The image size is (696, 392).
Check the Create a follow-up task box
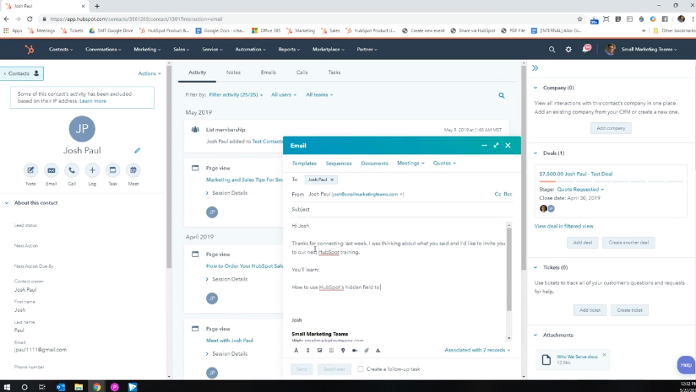pyautogui.click(x=362, y=369)
